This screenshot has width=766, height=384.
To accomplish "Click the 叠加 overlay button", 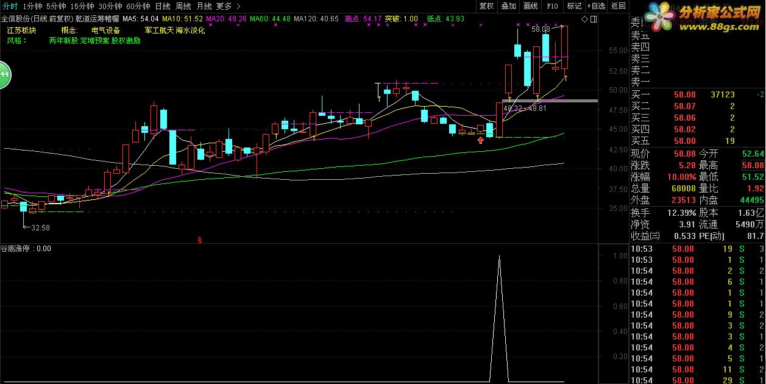I will click(x=508, y=6).
